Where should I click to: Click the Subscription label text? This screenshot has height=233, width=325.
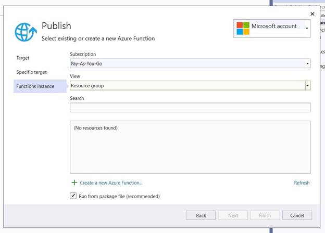coord(83,54)
